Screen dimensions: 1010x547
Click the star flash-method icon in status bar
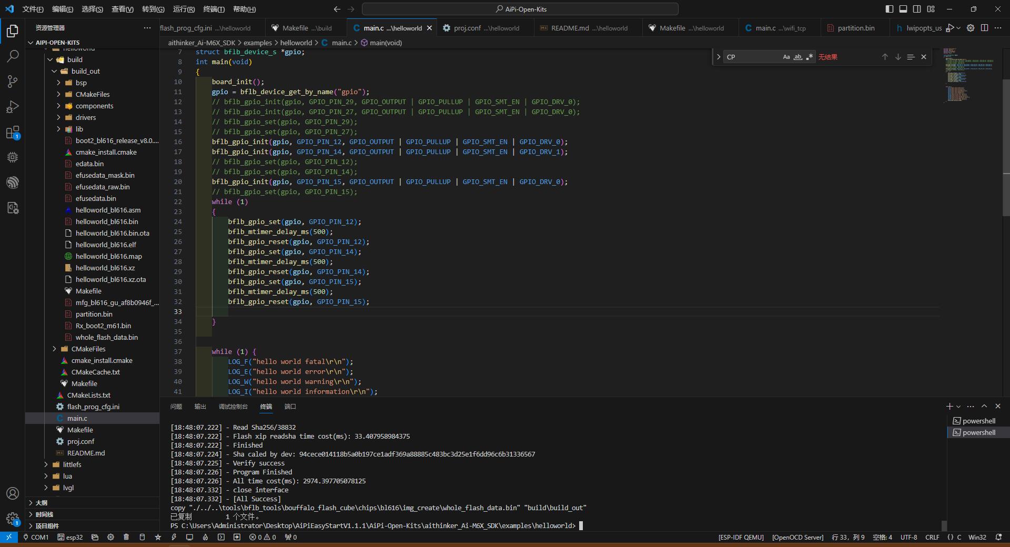(x=158, y=537)
